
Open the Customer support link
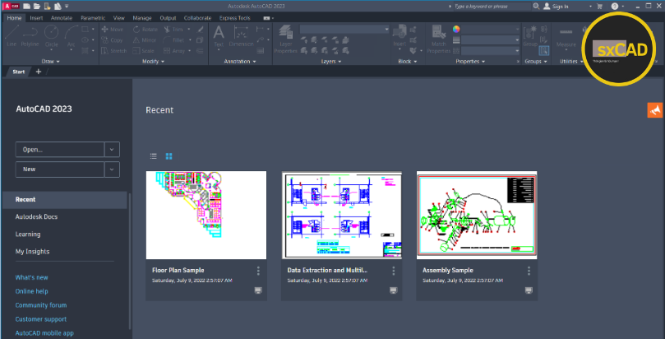[x=41, y=319]
